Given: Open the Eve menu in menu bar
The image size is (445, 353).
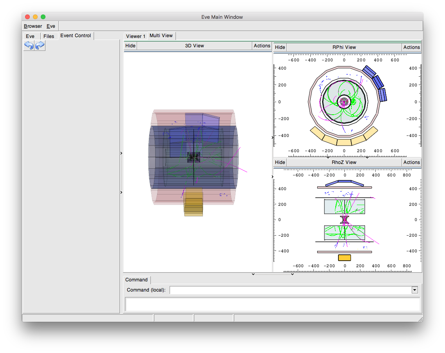Looking at the screenshot, I should (x=51, y=26).
